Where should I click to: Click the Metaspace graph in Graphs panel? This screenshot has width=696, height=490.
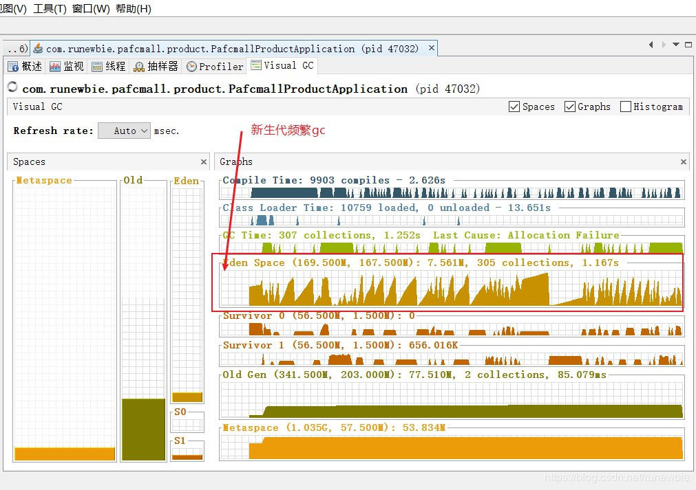pyautogui.click(x=452, y=446)
